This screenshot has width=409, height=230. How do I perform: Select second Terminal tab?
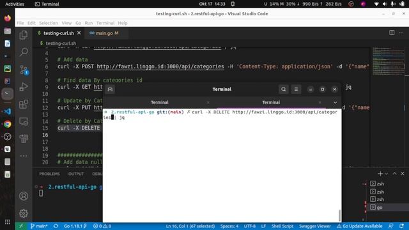point(271,102)
